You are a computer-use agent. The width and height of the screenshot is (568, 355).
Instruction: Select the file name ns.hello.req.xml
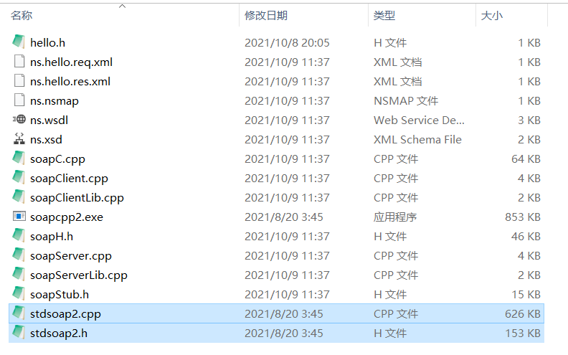click(x=72, y=62)
